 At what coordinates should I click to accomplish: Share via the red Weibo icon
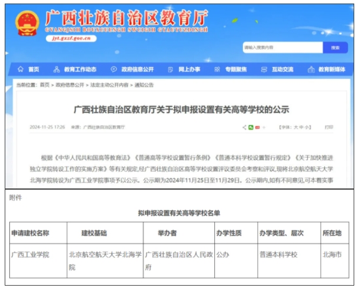pyautogui.click(x=257, y=128)
